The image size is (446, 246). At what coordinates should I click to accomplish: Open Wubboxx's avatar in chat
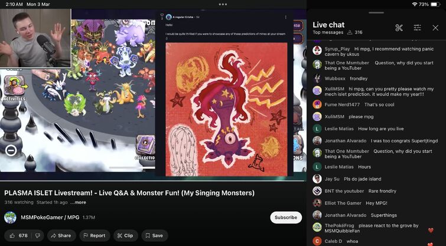pos(317,78)
